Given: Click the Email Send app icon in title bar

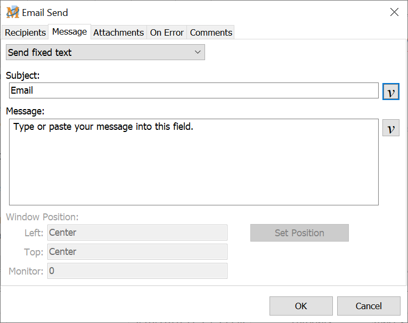Looking at the screenshot, I should click(x=13, y=12).
